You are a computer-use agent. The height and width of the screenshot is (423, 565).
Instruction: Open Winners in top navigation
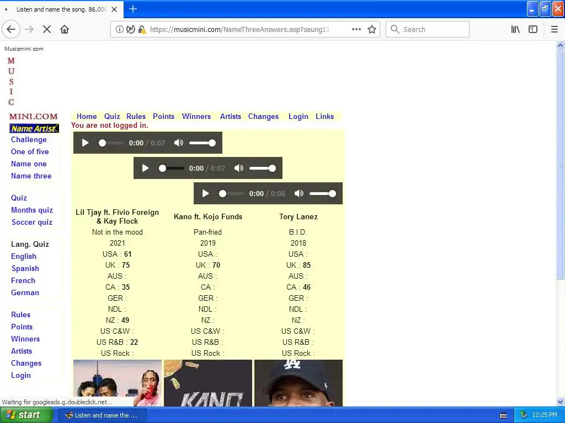(196, 116)
